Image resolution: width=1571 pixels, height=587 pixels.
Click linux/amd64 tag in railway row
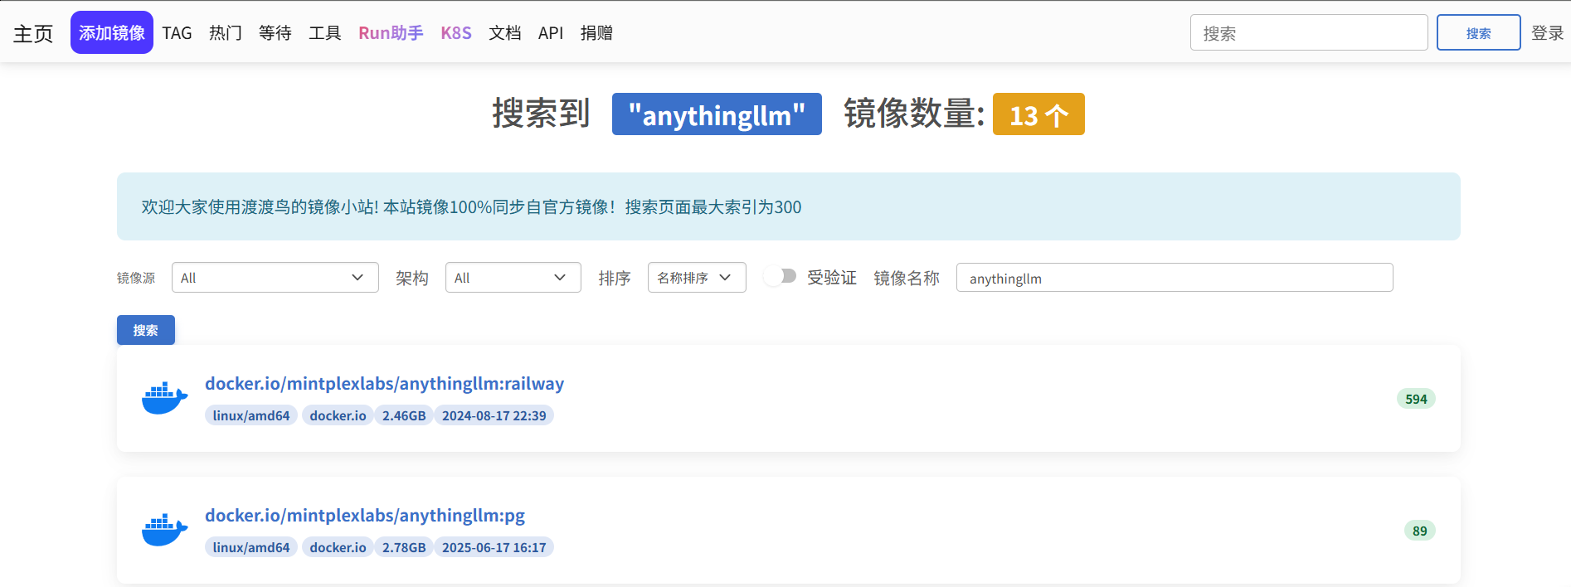251,415
